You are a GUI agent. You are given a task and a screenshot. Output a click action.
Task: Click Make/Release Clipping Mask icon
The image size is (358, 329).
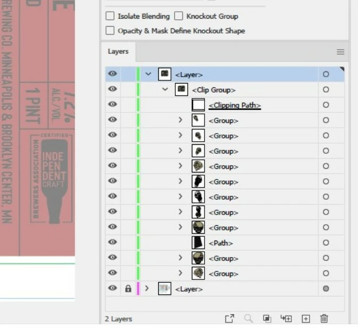click(x=267, y=318)
